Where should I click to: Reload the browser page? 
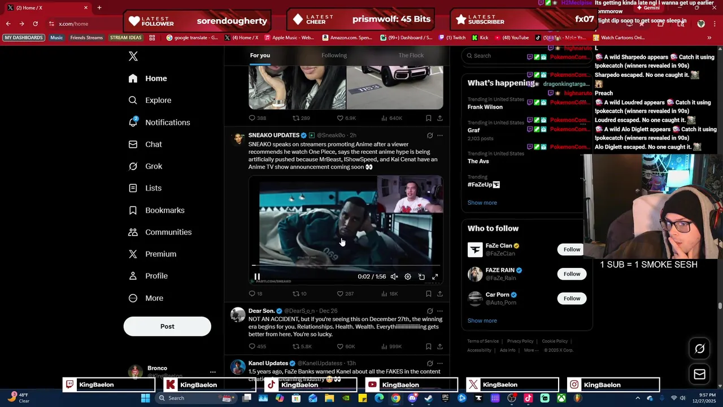(x=35, y=24)
